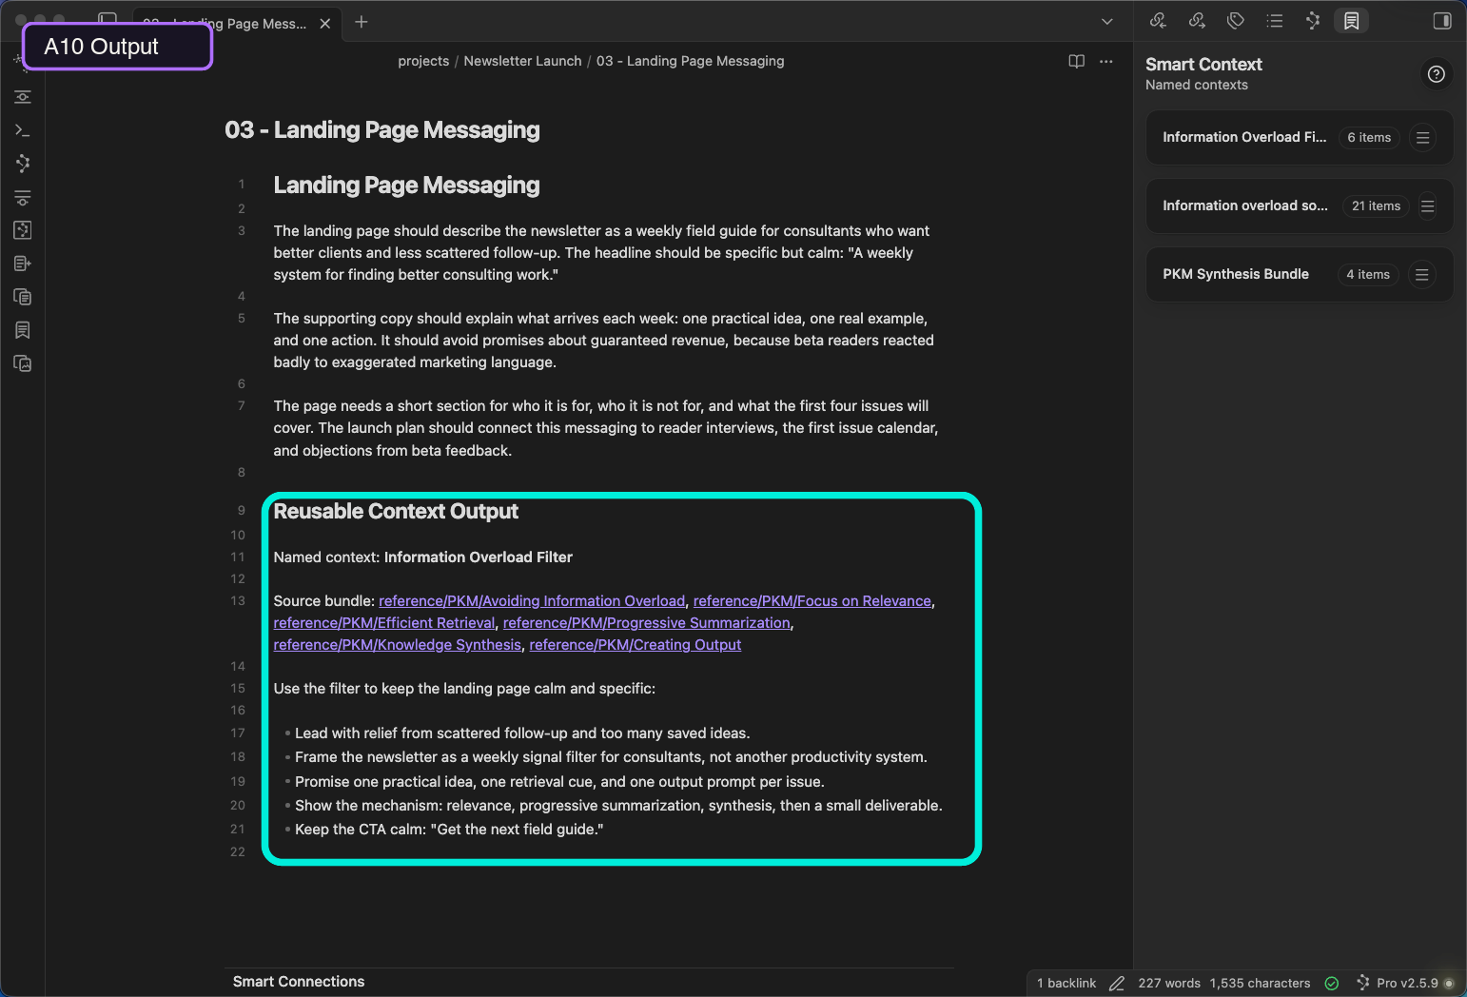Open Efficient Retrieval link
The height and width of the screenshot is (997, 1467).
point(384,623)
